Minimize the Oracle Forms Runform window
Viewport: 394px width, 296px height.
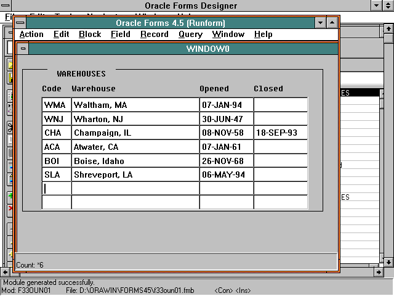click(320, 23)
